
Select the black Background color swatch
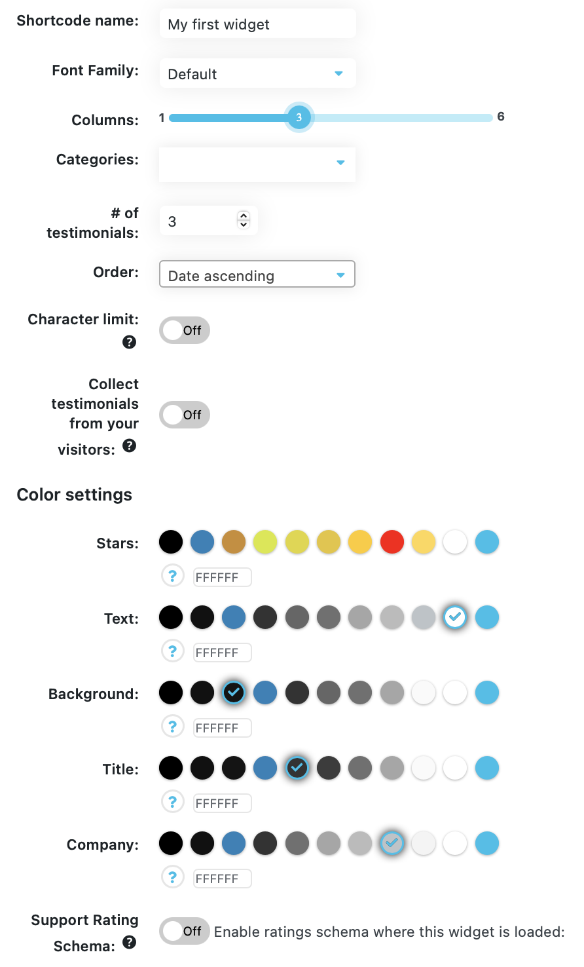[x=171, y=692]
